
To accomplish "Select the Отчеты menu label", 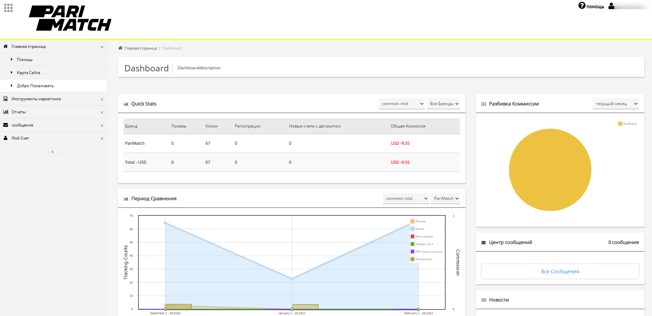I will click(19, 112).
